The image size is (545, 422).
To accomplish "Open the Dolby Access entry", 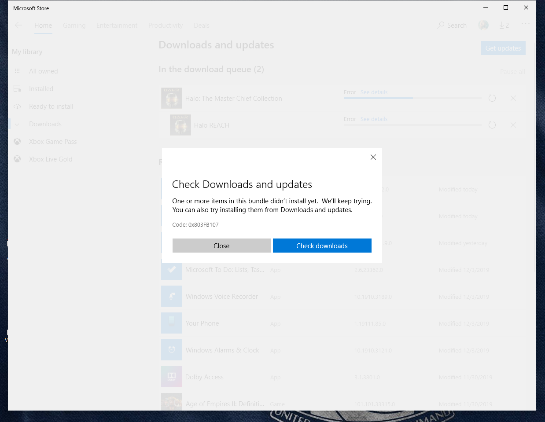I will coord(204,377).
